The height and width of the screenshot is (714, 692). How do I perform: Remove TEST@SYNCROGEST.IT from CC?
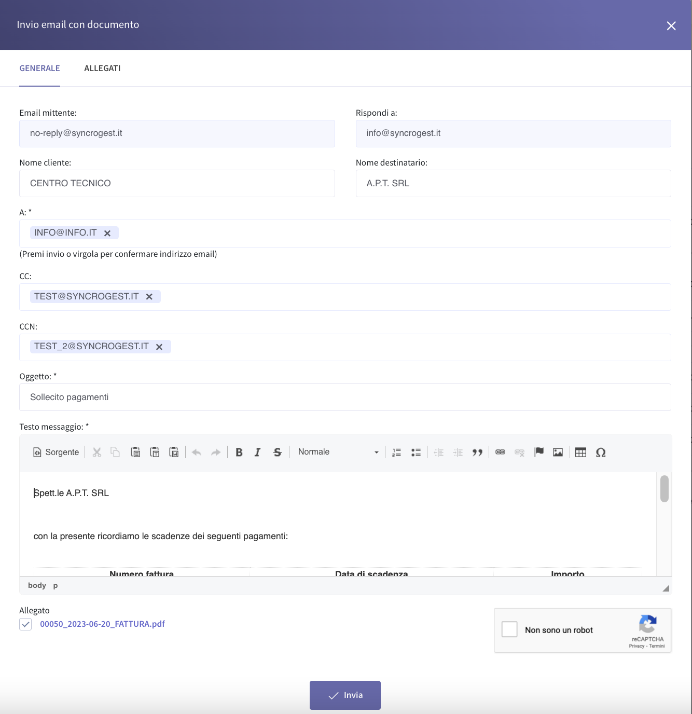click(x=149, y=297)
